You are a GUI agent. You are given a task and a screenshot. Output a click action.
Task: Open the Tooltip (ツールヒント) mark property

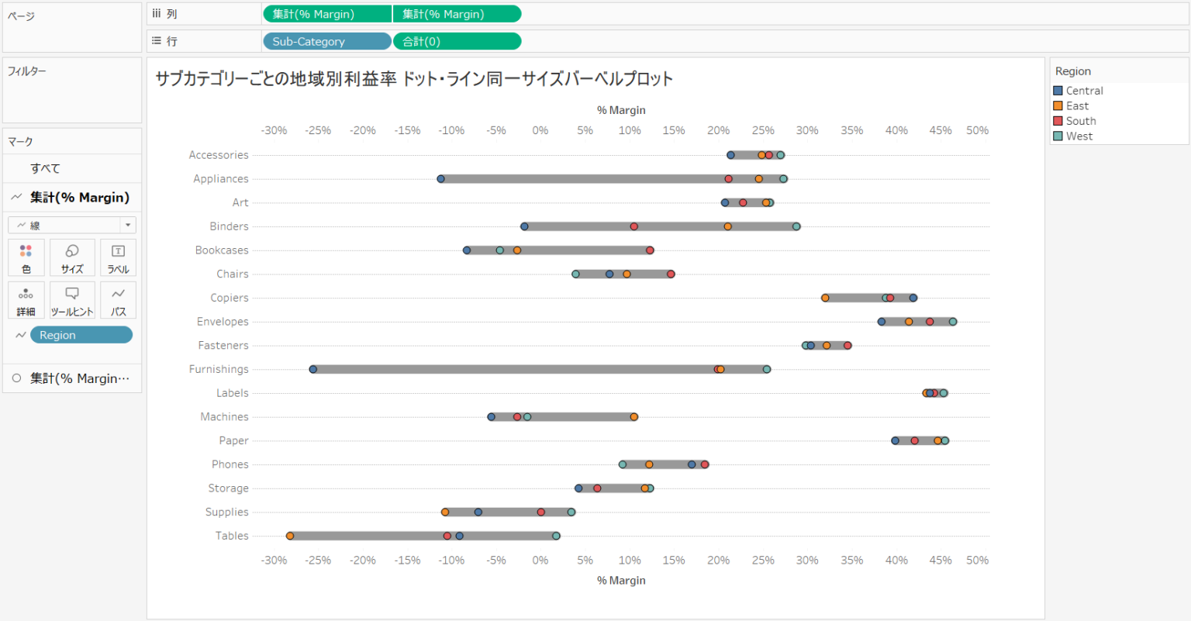pos(71,300)
